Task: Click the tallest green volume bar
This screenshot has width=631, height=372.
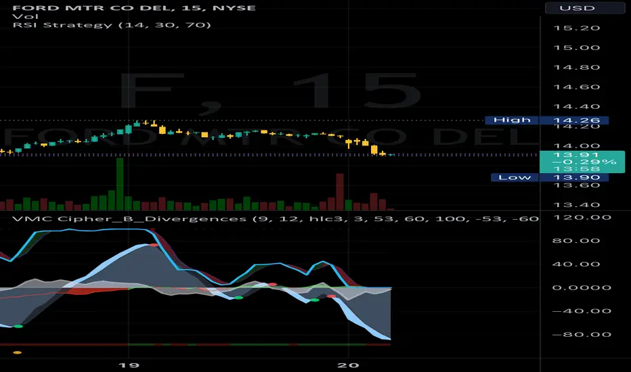Action: pos(120,184)
